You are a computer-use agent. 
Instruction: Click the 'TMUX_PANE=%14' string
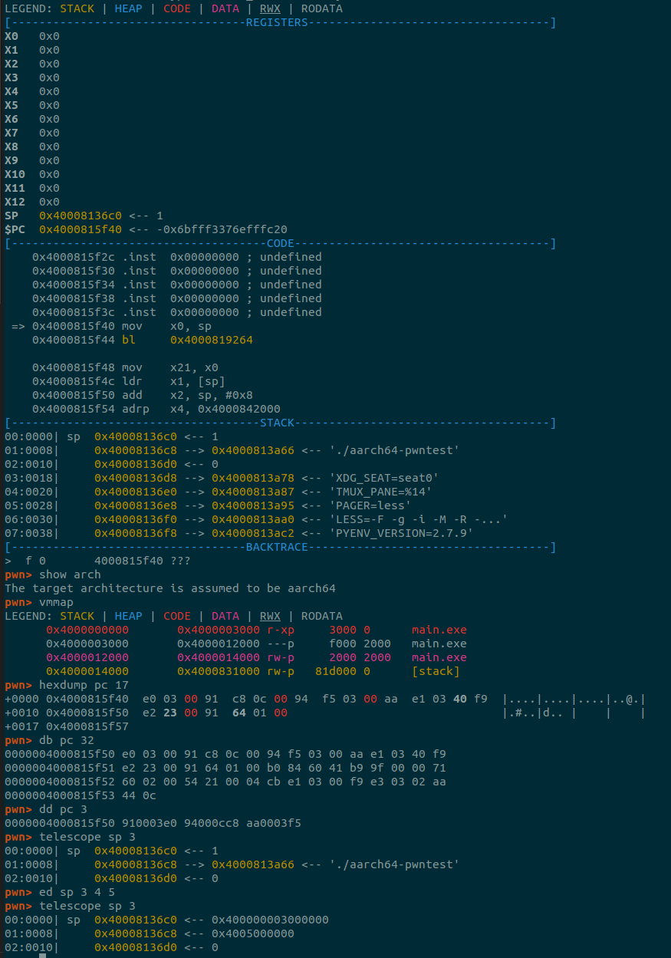[380, 492]
